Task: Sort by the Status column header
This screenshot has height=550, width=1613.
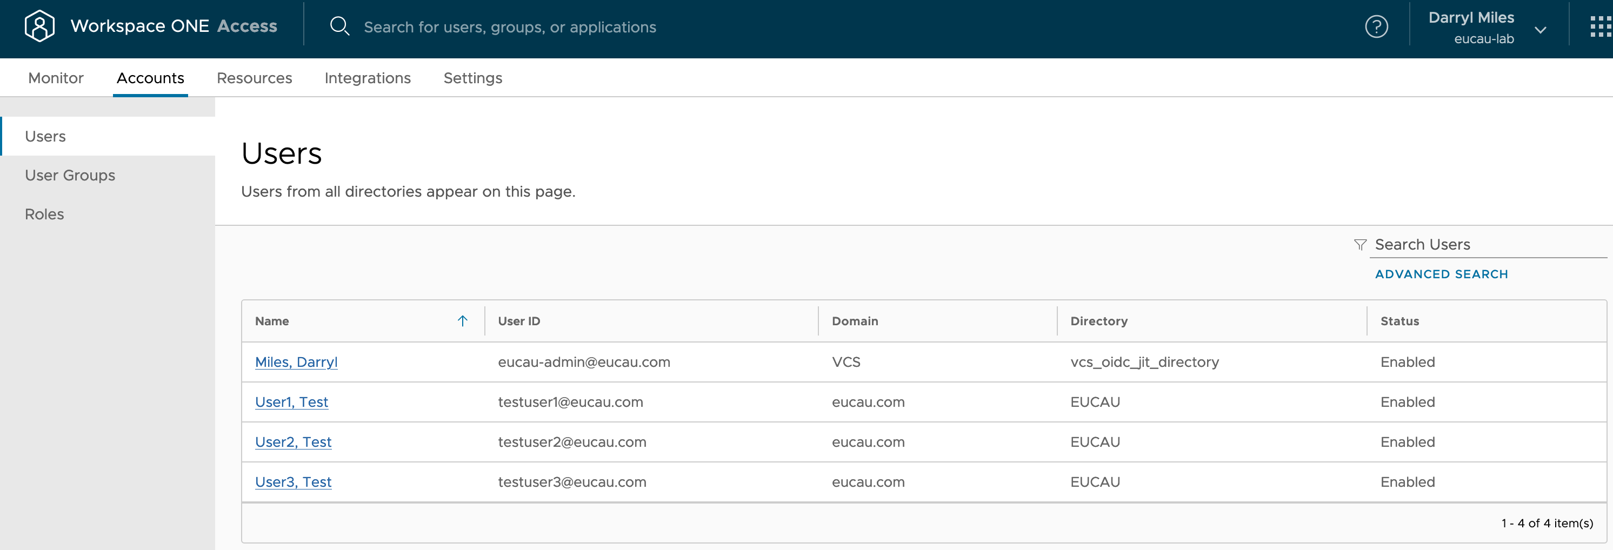Action: [x=1399, y=321]
